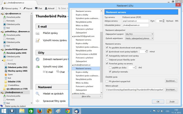The image size is (183, 114).
Task: Select Kopie a složky under j.hraba@seznam.cz
Action: [82, 72]
